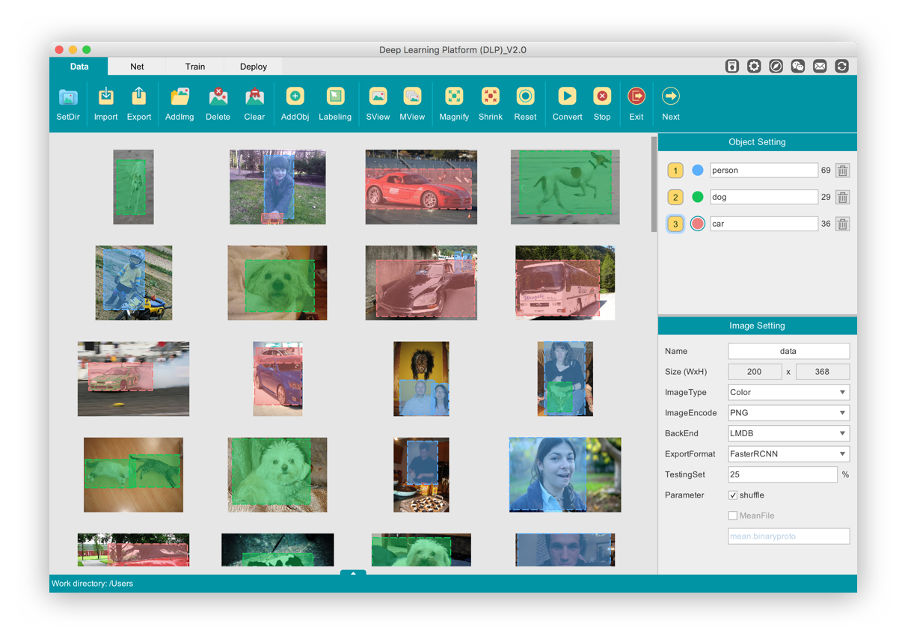Enable the MeanFile checkbox
The width and height of the screenshot is (905, 636).
coord(733,516)
